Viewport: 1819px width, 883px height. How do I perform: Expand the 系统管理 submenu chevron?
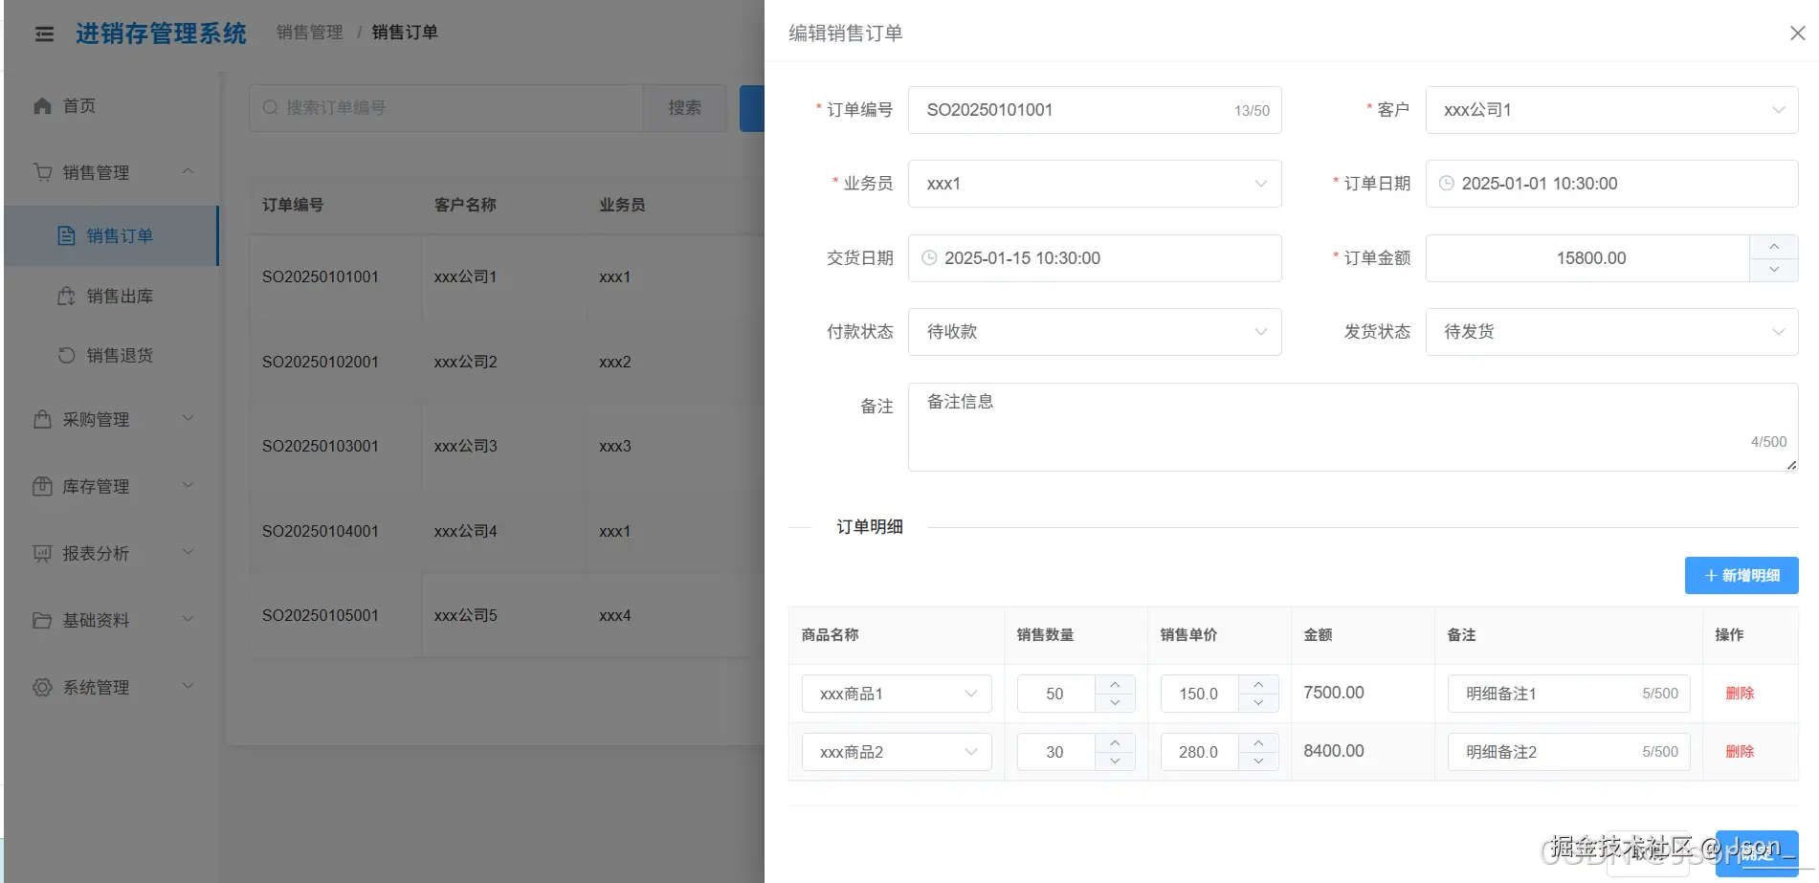click(189, 686)
